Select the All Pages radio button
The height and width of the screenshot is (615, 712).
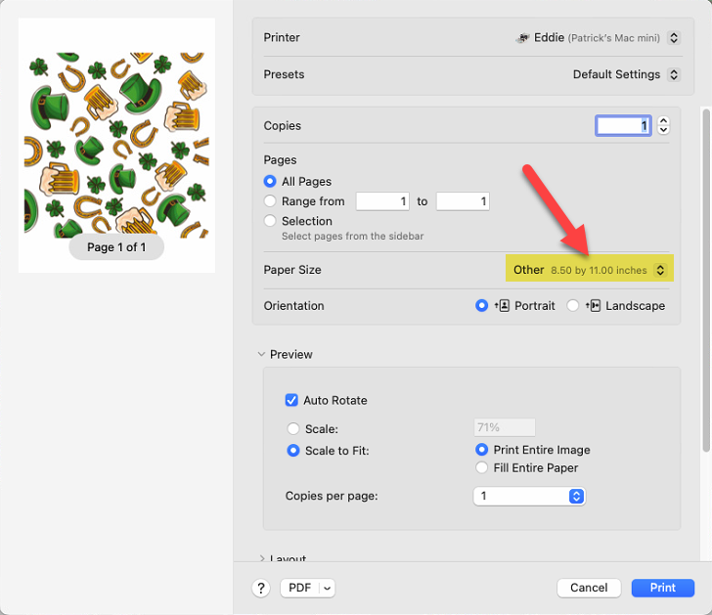pyautogui.click(x=271, y=182)
